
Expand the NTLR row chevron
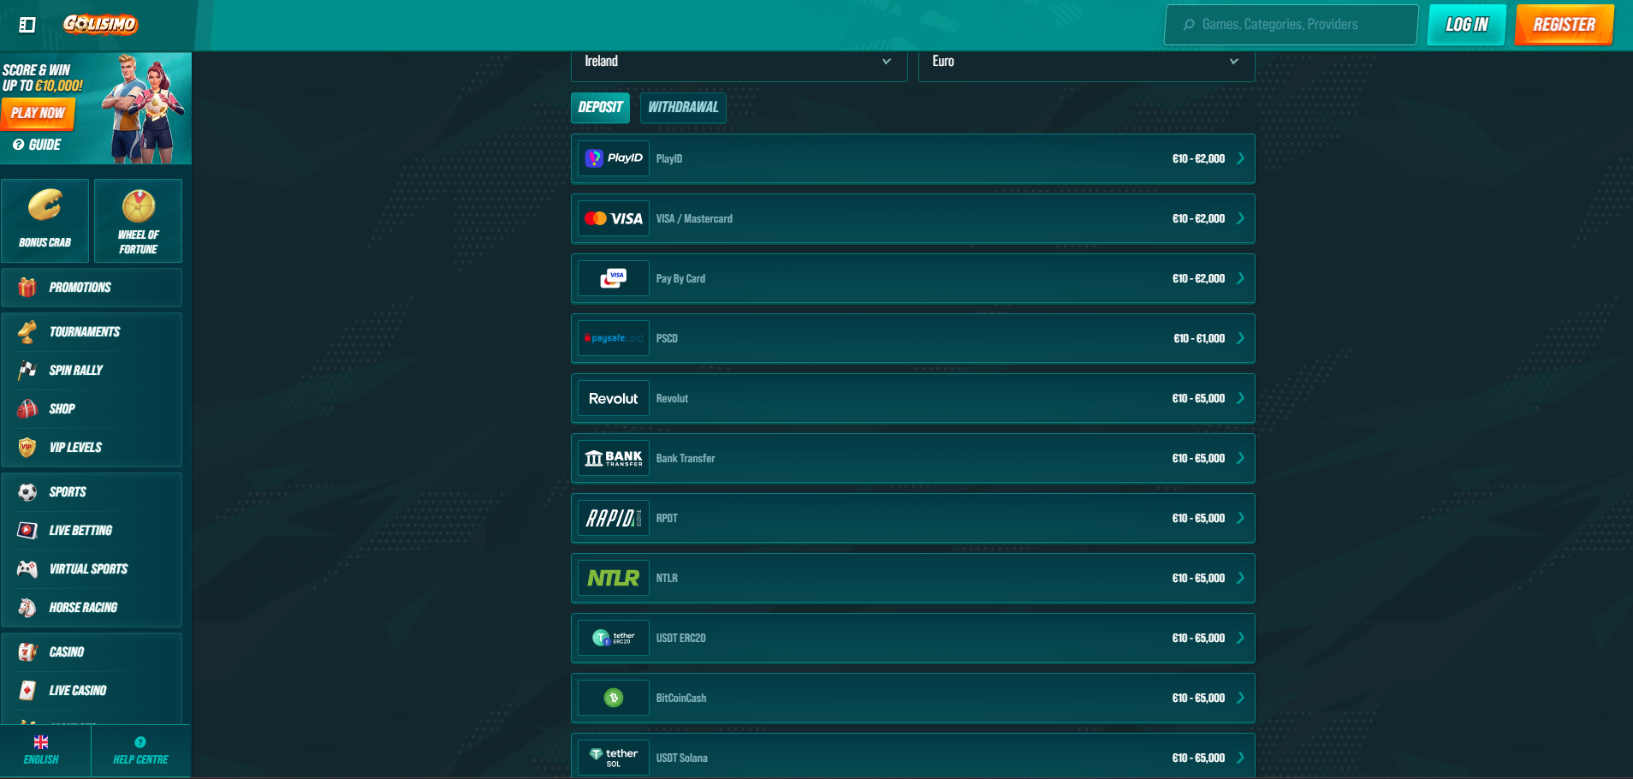pos(1240,578)
